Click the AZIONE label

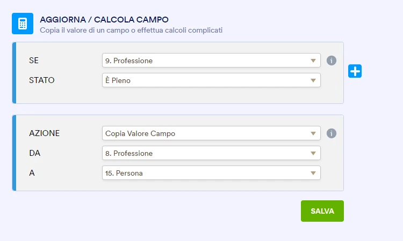(x=44, y=133)
